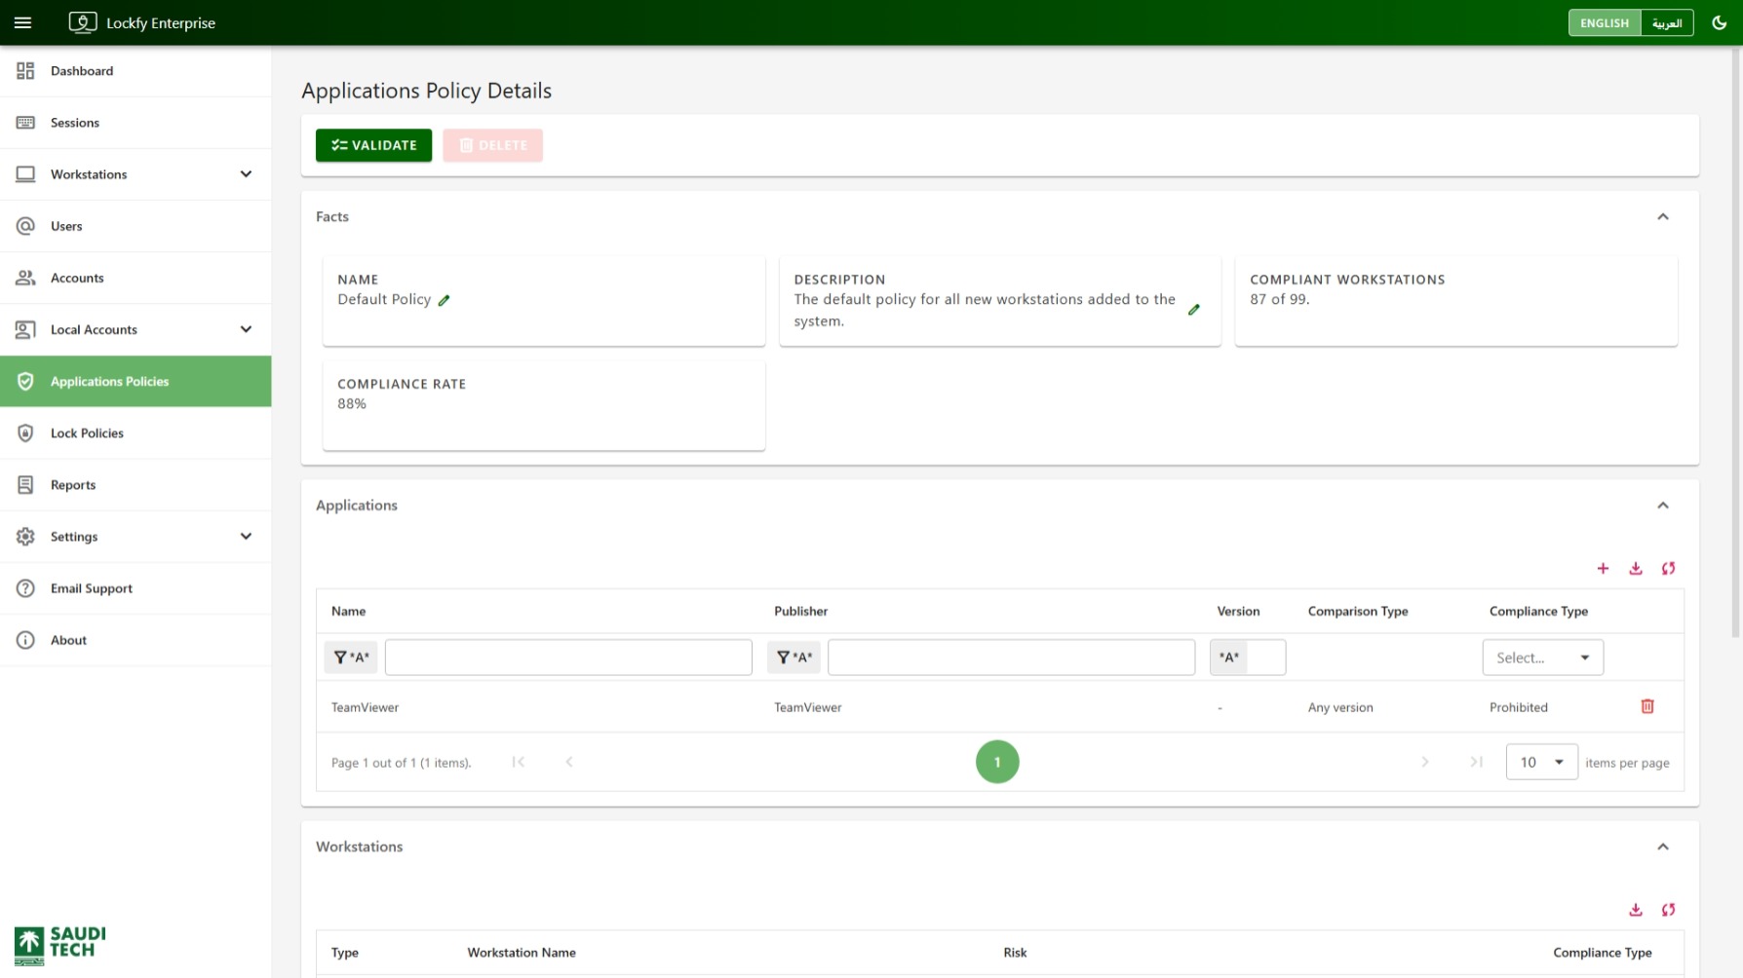Viewport: 1743px width, 978px height.
Task: Open Version column filter operator
Action: point(1229,658)
